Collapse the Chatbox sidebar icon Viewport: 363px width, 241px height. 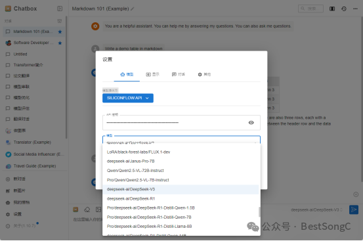coord(60,9)
